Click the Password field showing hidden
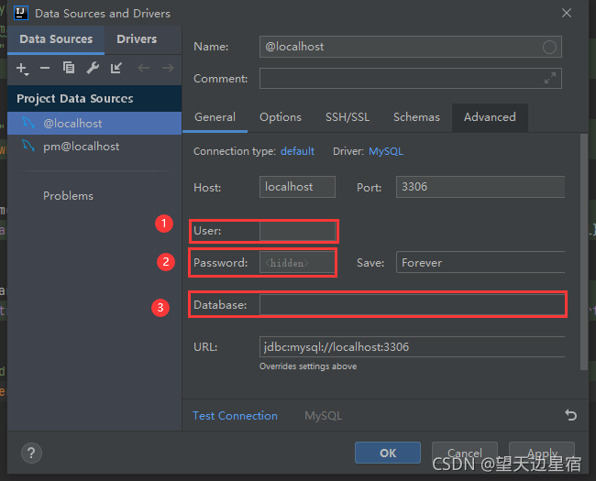The image size is (596, 481). pos(297,263)
